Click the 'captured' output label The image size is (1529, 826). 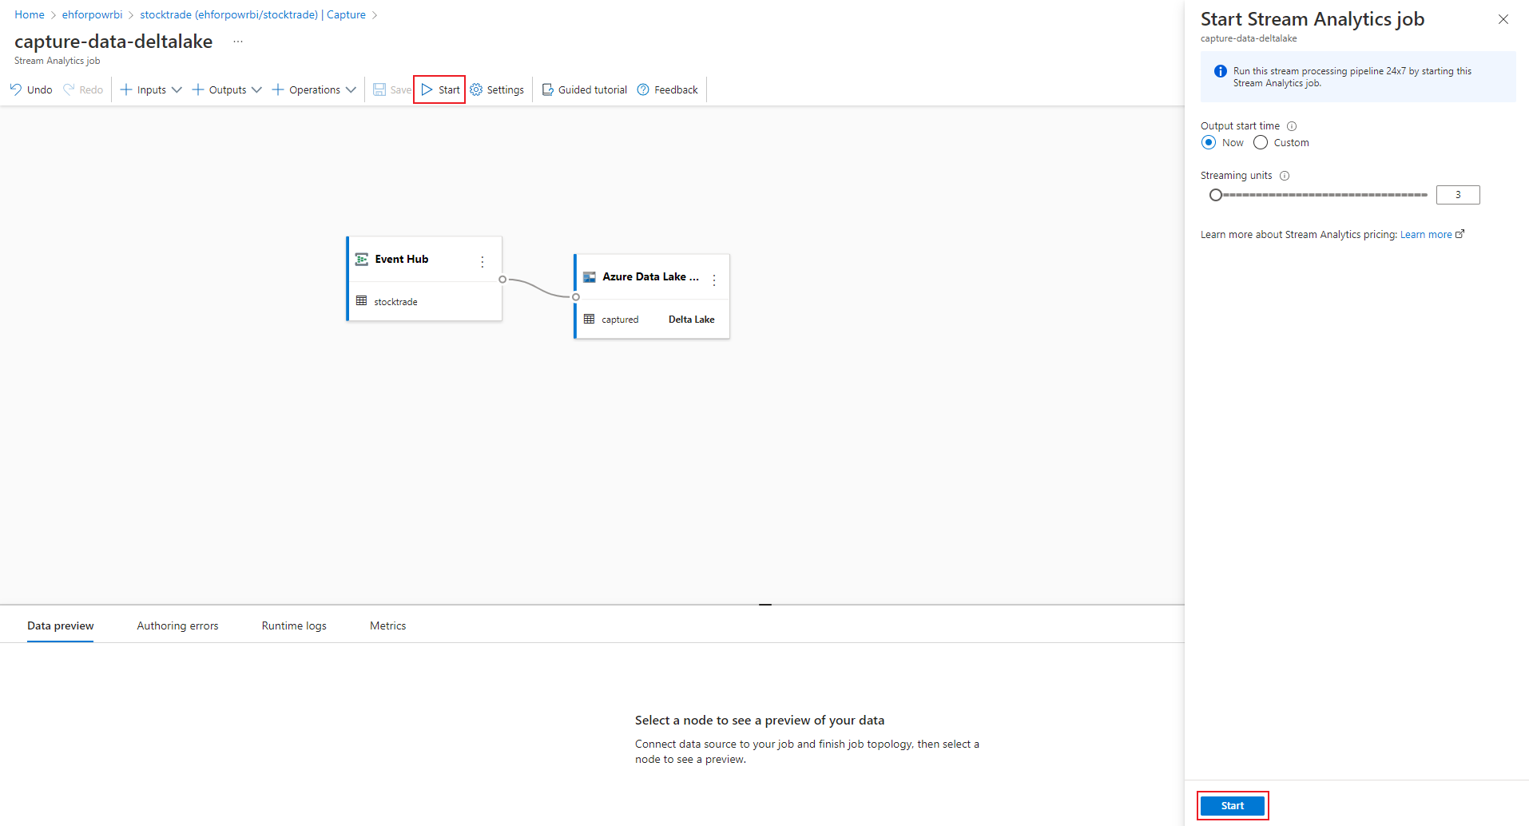tap(620, 320)
